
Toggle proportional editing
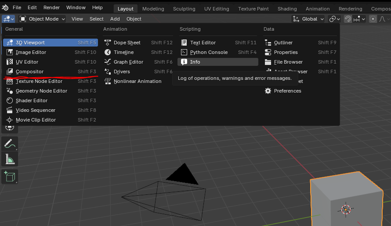[x=373, y=19]
